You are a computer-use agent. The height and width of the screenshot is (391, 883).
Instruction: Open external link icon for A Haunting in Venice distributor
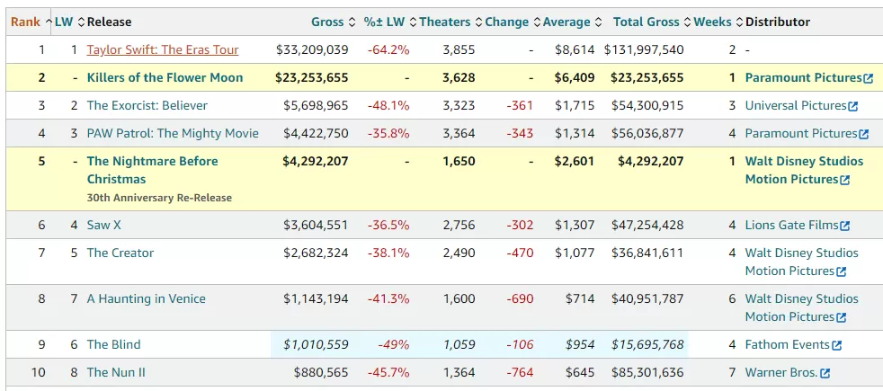(x=841, y=317)
